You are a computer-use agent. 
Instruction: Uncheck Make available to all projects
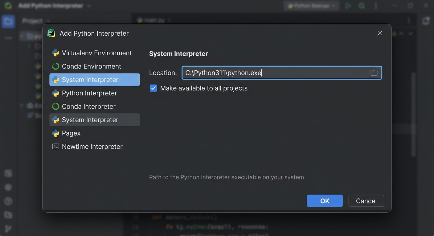[x=153, y=88]
